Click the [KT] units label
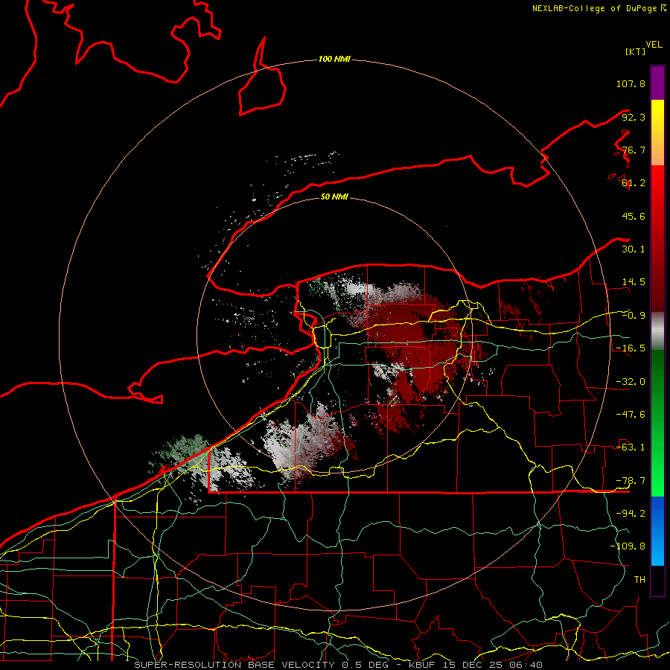The height and width of the screenshot is (670, 670). click(x=636, y=51)
